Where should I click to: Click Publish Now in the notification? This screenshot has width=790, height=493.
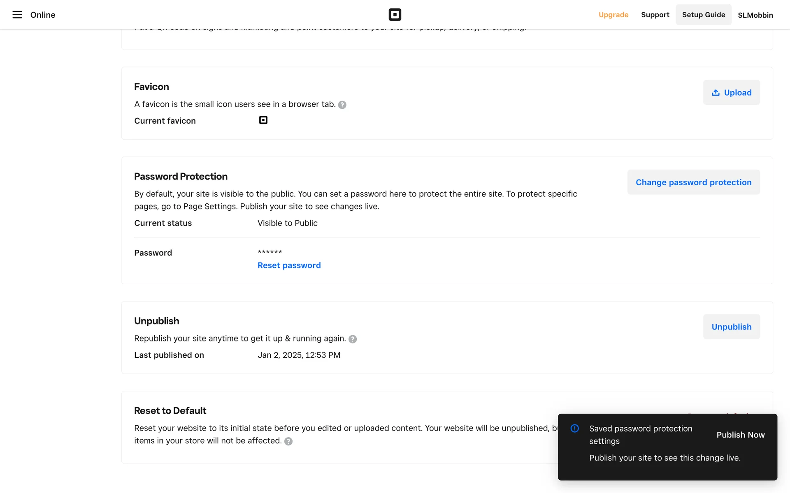point(740,435)
